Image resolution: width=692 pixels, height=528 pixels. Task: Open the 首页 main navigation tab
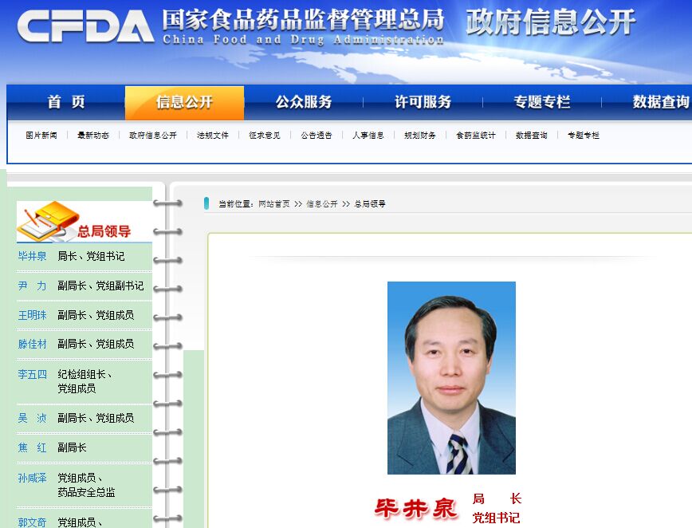(66, 102)
